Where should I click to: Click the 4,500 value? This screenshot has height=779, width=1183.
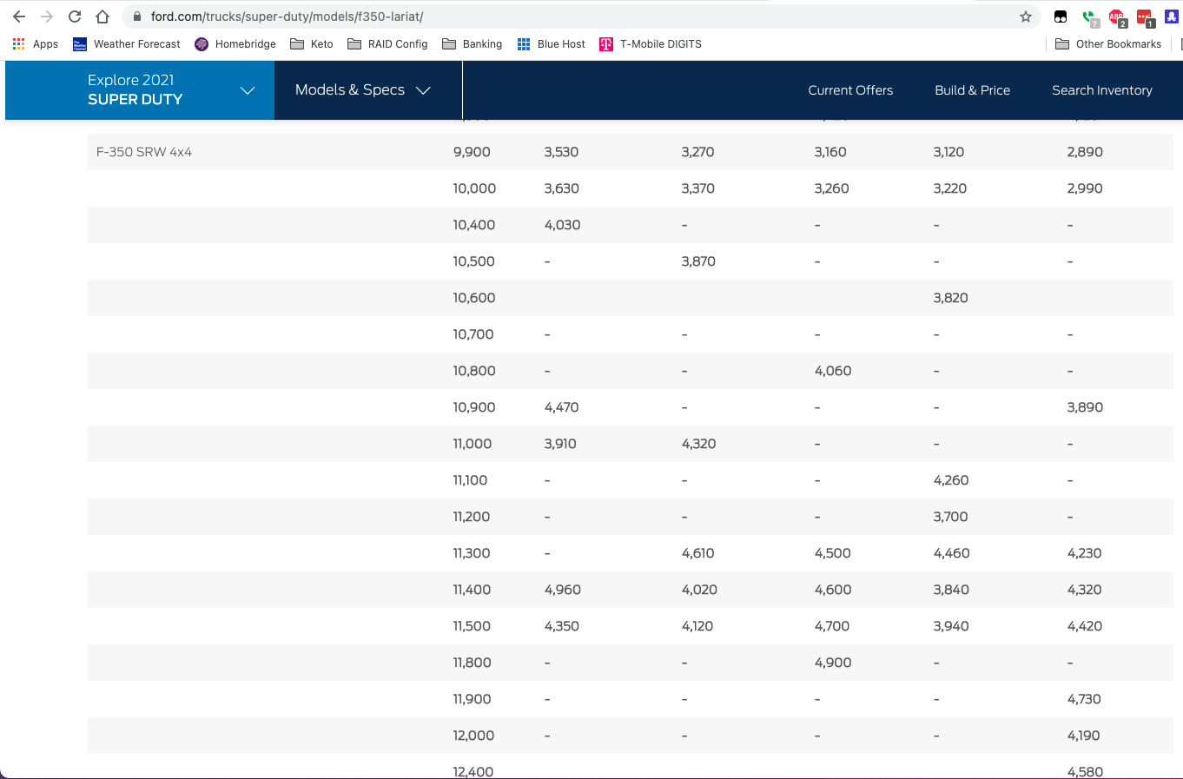(x=832, y=553)
